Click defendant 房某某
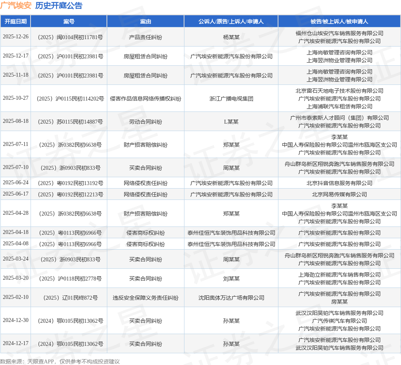 pyautogui.click(x=340, y=302)
